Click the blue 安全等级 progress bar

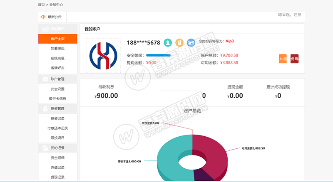click(x=158, y=55)
